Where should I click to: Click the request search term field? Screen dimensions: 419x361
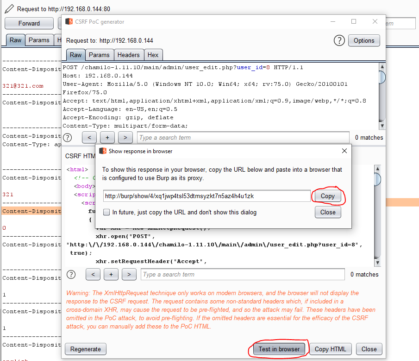pyautogui.click(x=243, y=138)
